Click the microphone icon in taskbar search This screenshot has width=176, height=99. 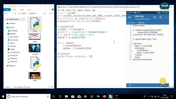[48, 97]
